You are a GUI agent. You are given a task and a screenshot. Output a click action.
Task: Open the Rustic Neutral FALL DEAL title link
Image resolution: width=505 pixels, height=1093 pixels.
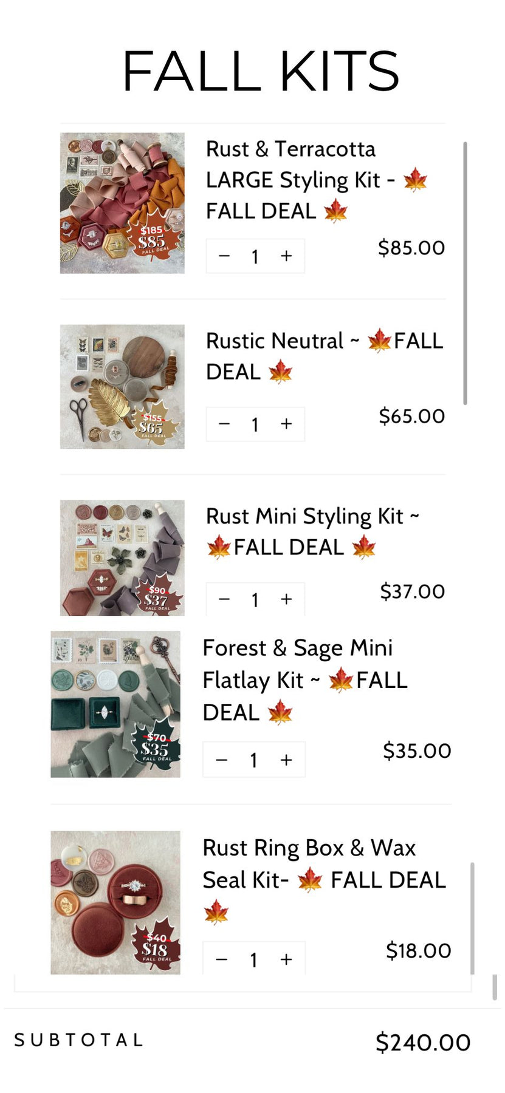[x=325, y=356]
